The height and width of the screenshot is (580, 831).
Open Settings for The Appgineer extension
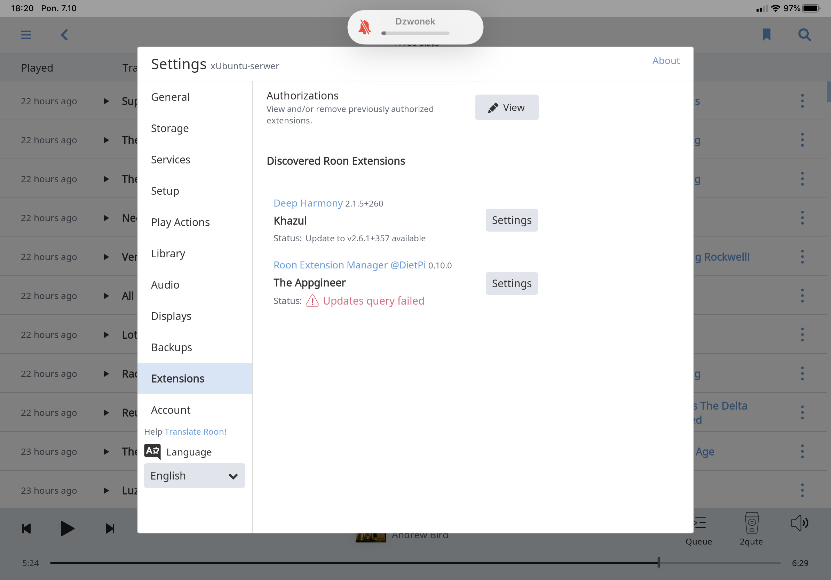click(512, 283)
